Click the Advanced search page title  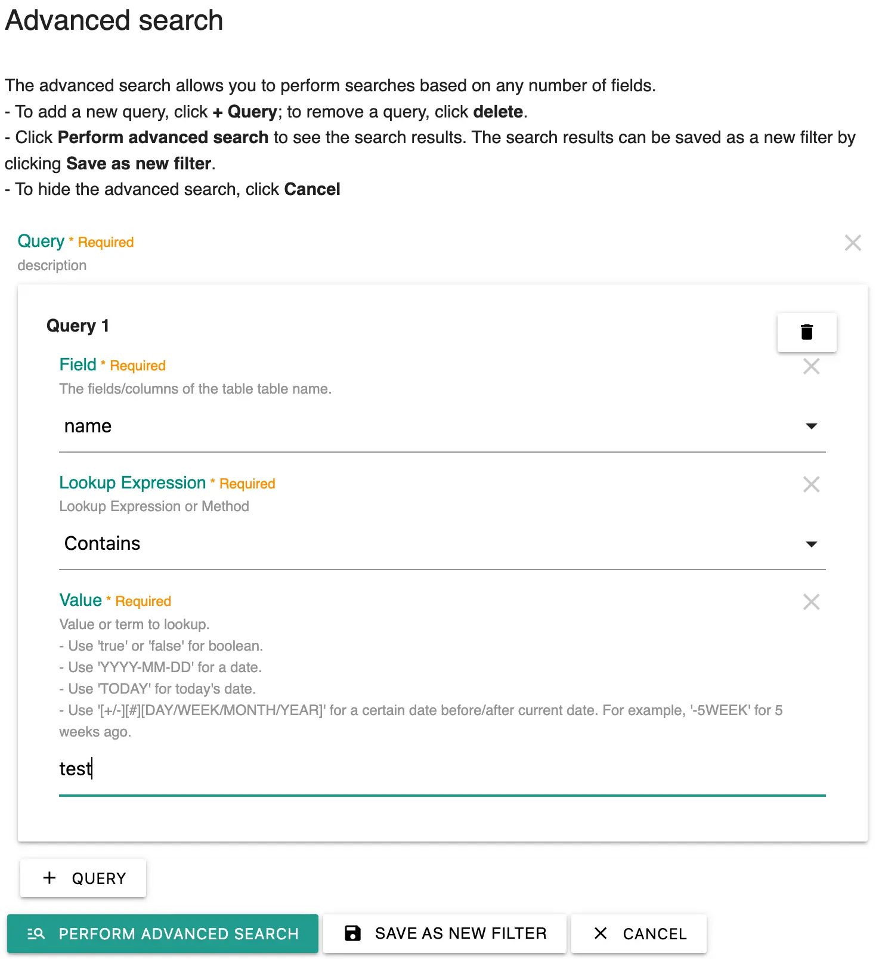point(114,20)
